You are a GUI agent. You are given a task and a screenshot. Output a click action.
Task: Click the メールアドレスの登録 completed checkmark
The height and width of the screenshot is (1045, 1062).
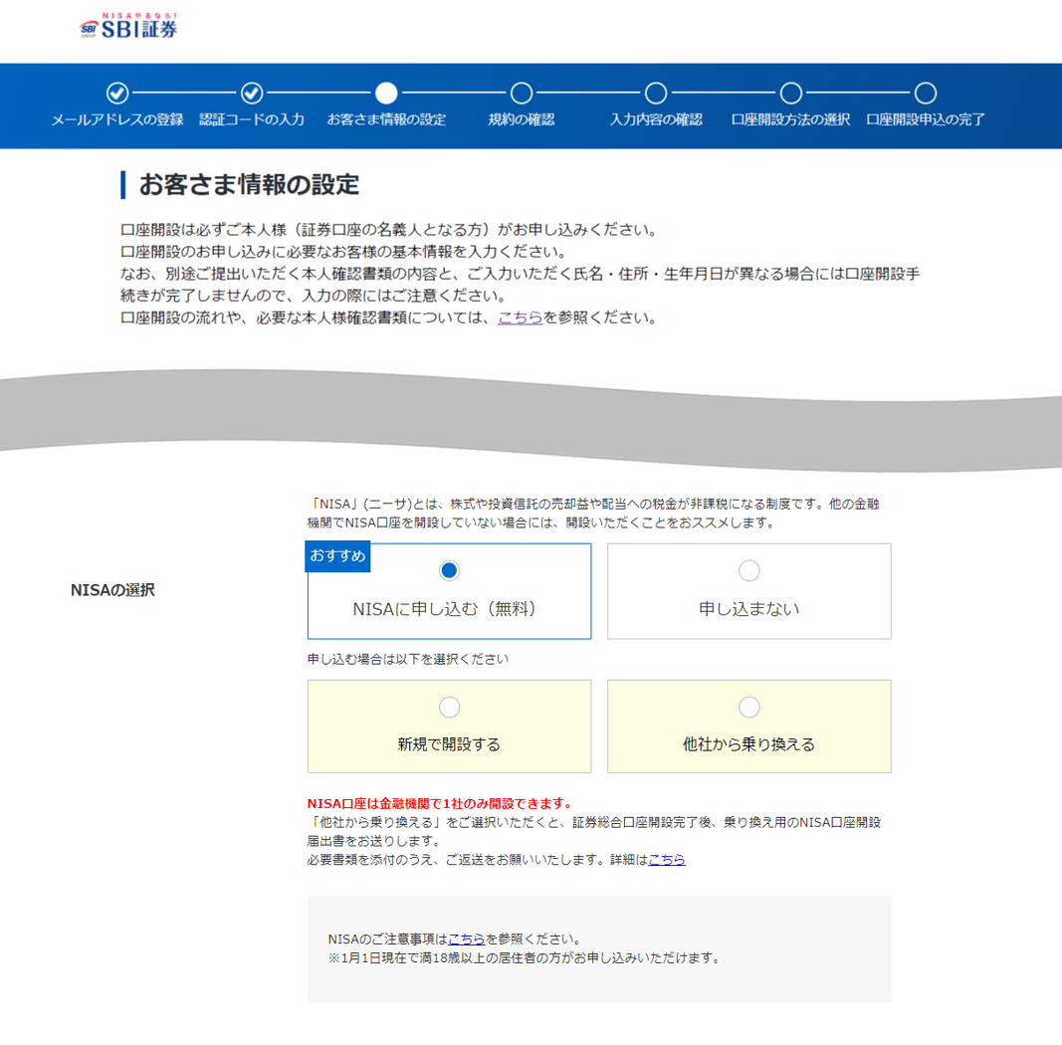[116, 93]
